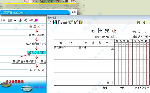Save voucher with the floppy disk icon
The image size is (150, 93).
pos(55,22)
